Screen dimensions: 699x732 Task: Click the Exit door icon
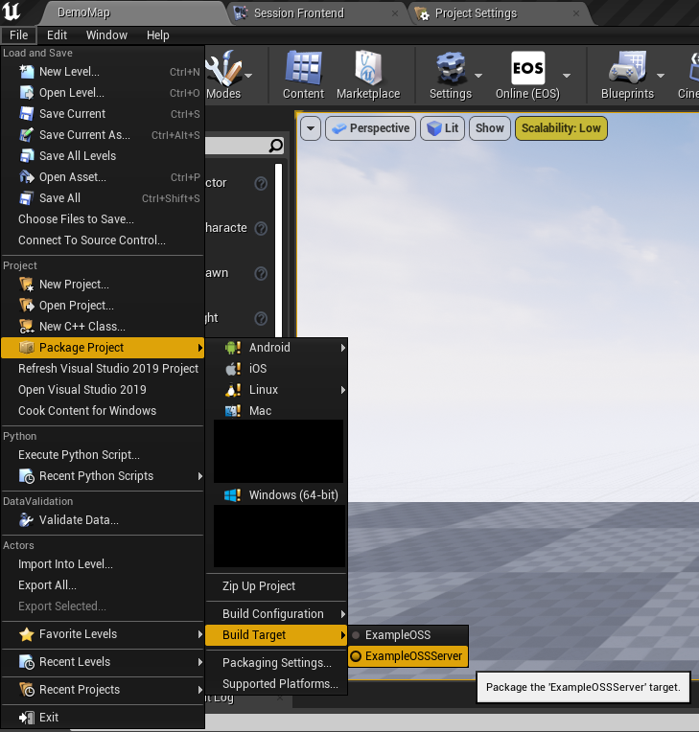point(26,718)
